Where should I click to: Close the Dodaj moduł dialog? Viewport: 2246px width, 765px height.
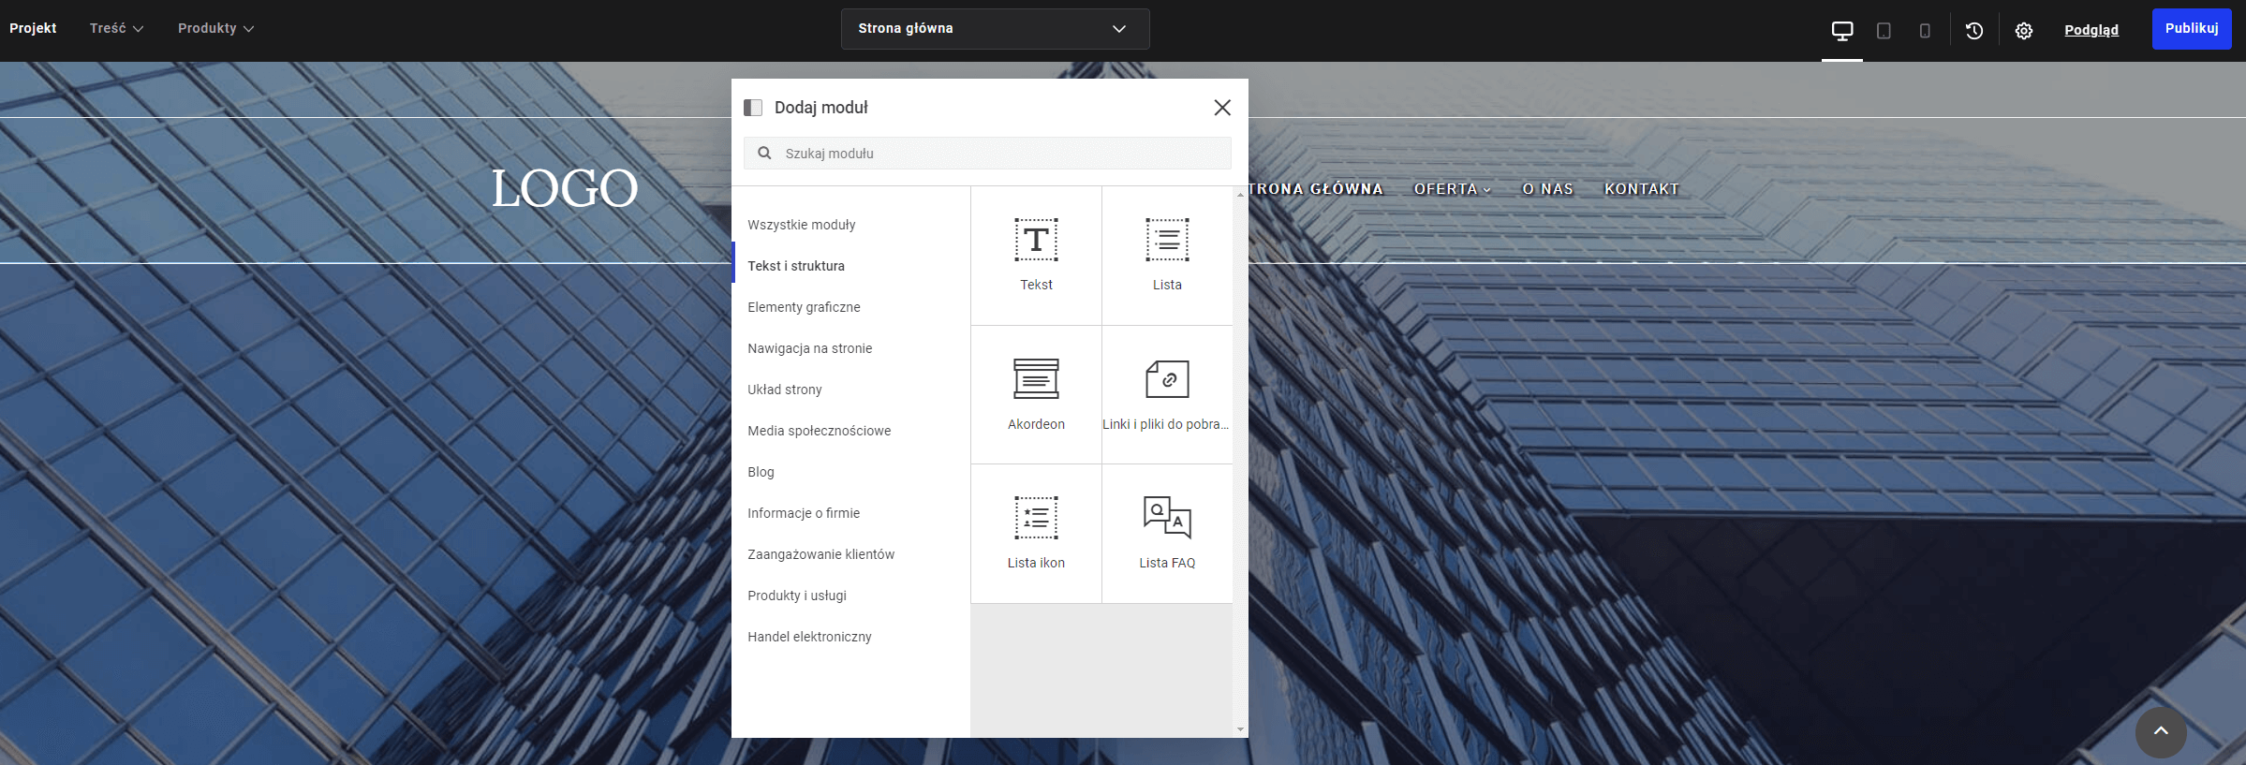tap(1222, 108)
